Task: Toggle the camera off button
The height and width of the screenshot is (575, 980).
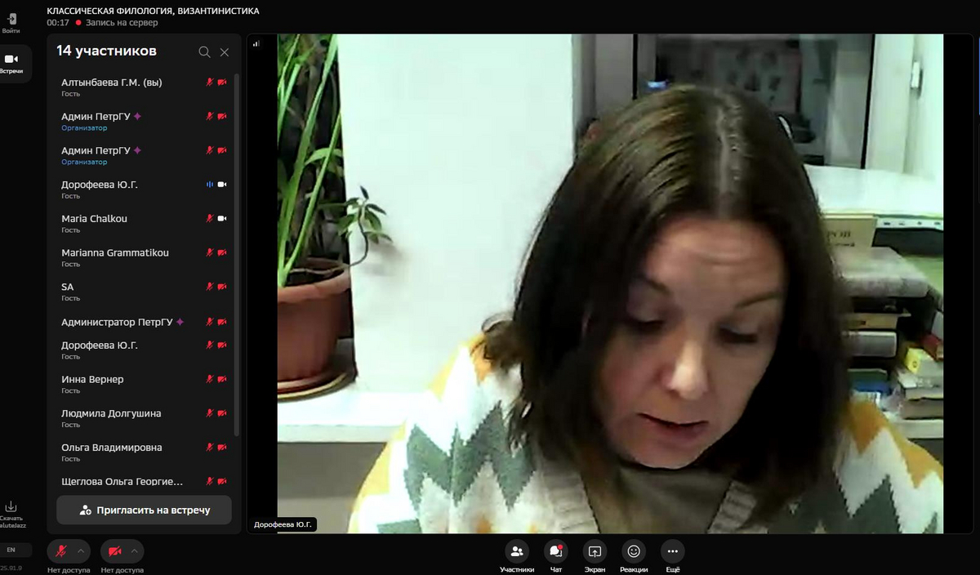Action: coord(114,551)
